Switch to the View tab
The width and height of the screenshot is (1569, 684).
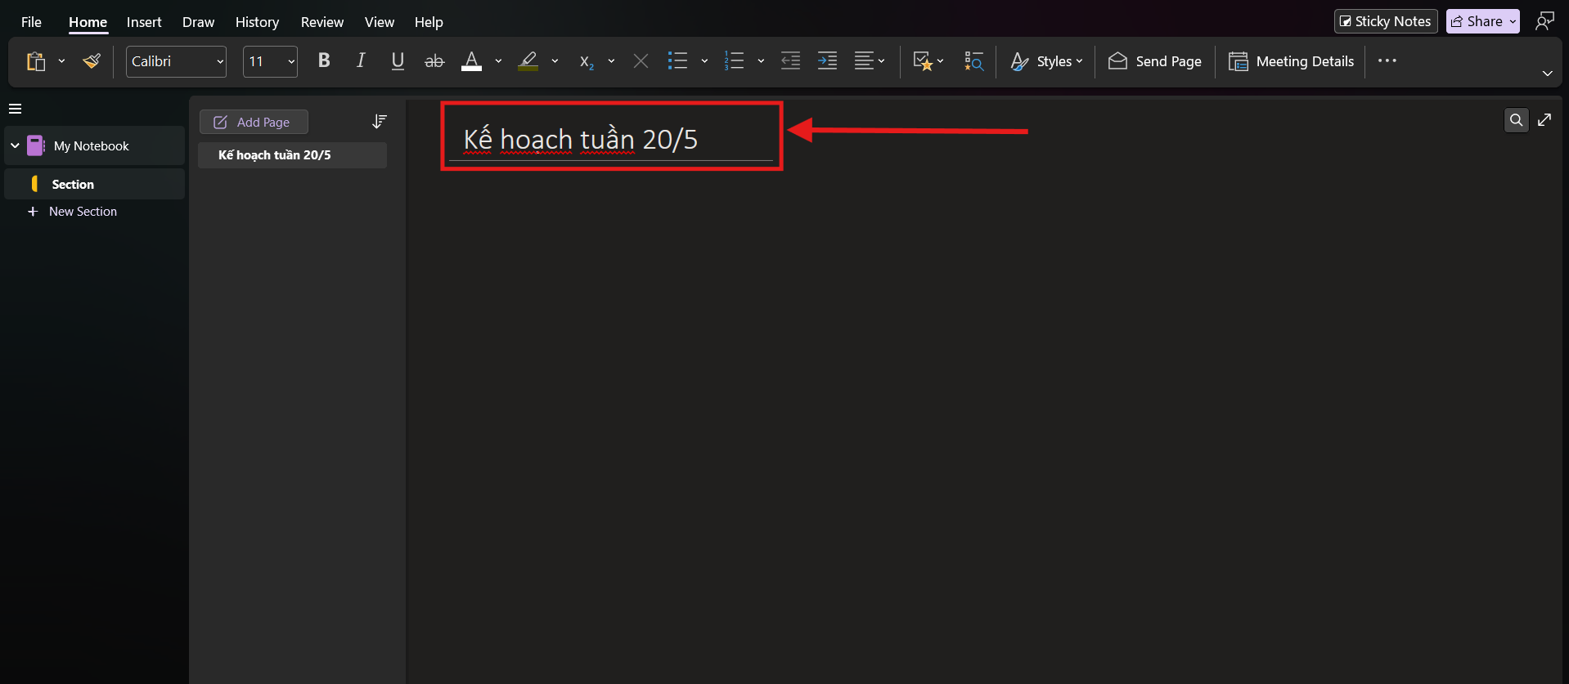(379, 22)
